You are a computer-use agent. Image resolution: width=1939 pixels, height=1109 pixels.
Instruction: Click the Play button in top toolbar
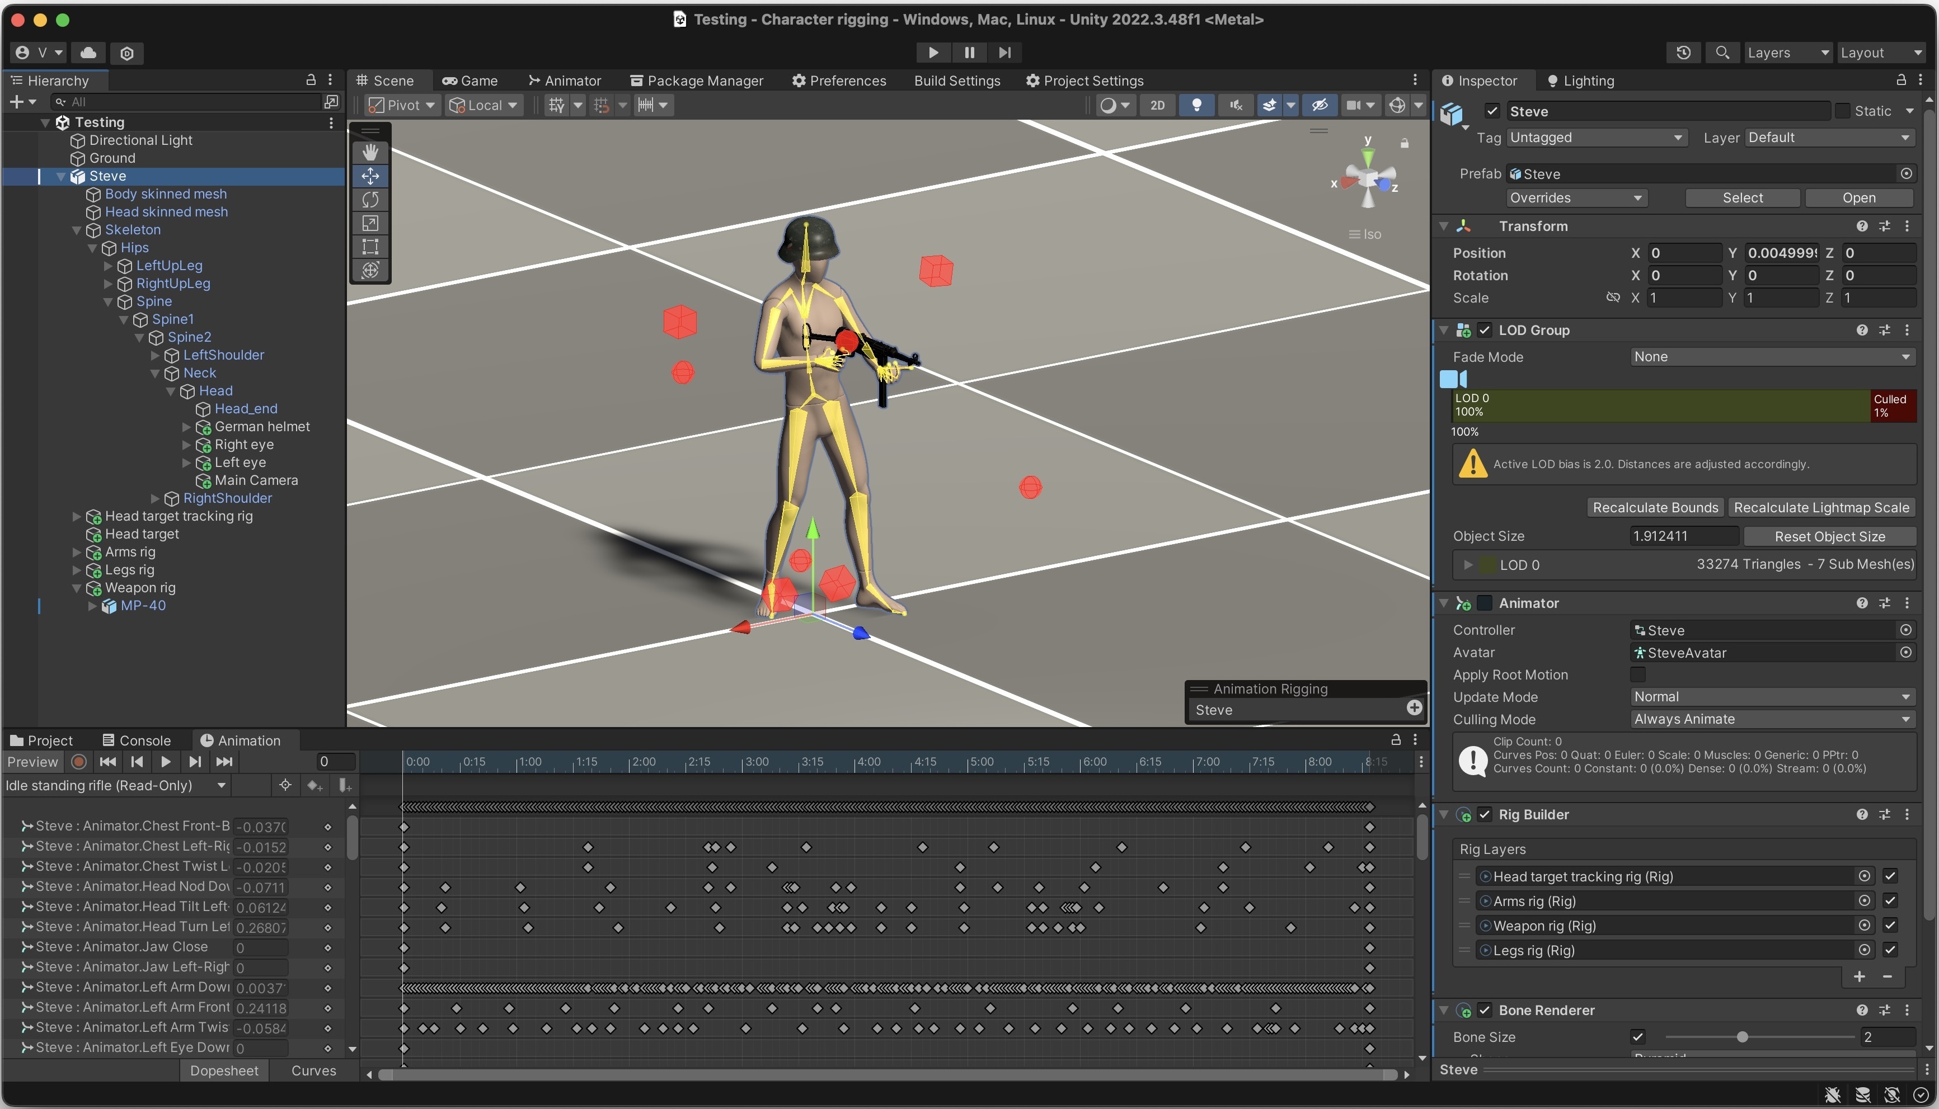(932, 53)
